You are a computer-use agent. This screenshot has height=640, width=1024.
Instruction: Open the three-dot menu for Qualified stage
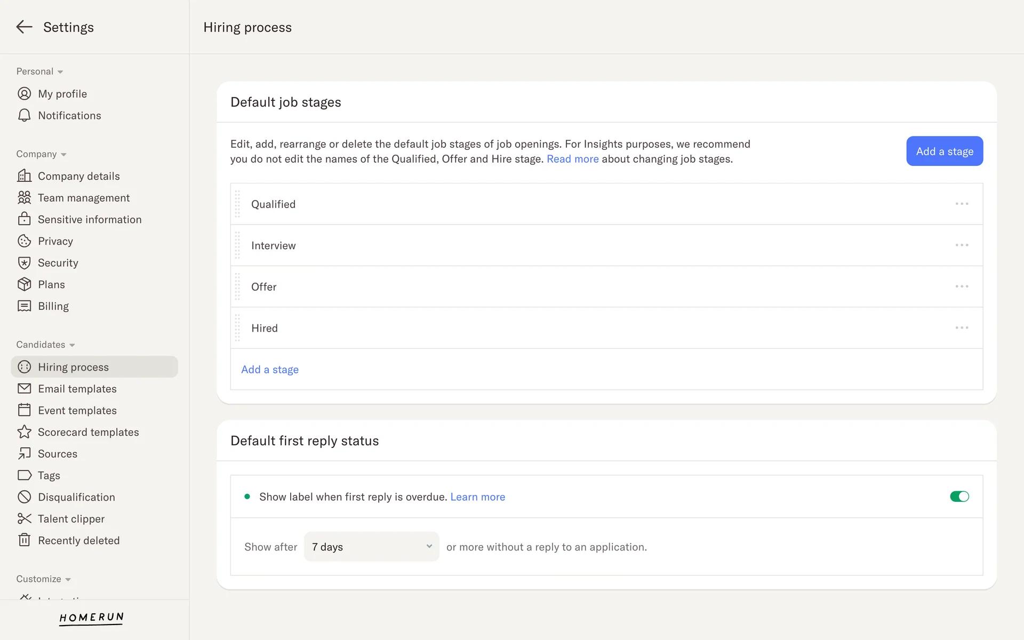962,204
